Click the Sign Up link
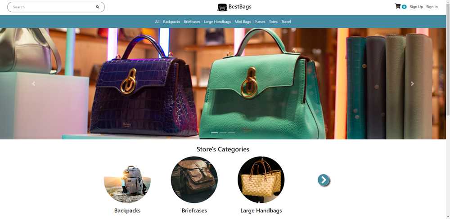Image resolution: width=450 pixels, height=219 pixels. (416, 7)
